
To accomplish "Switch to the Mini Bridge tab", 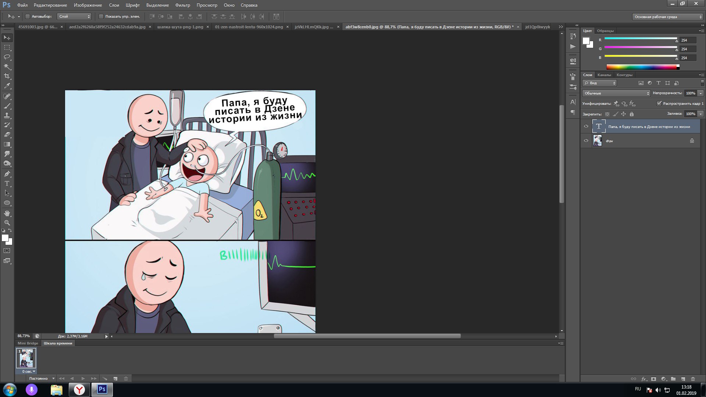I will 28,343.
